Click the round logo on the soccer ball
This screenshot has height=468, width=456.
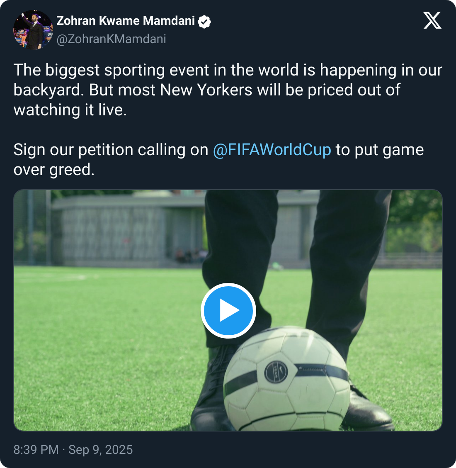click(x=276, y=371)
